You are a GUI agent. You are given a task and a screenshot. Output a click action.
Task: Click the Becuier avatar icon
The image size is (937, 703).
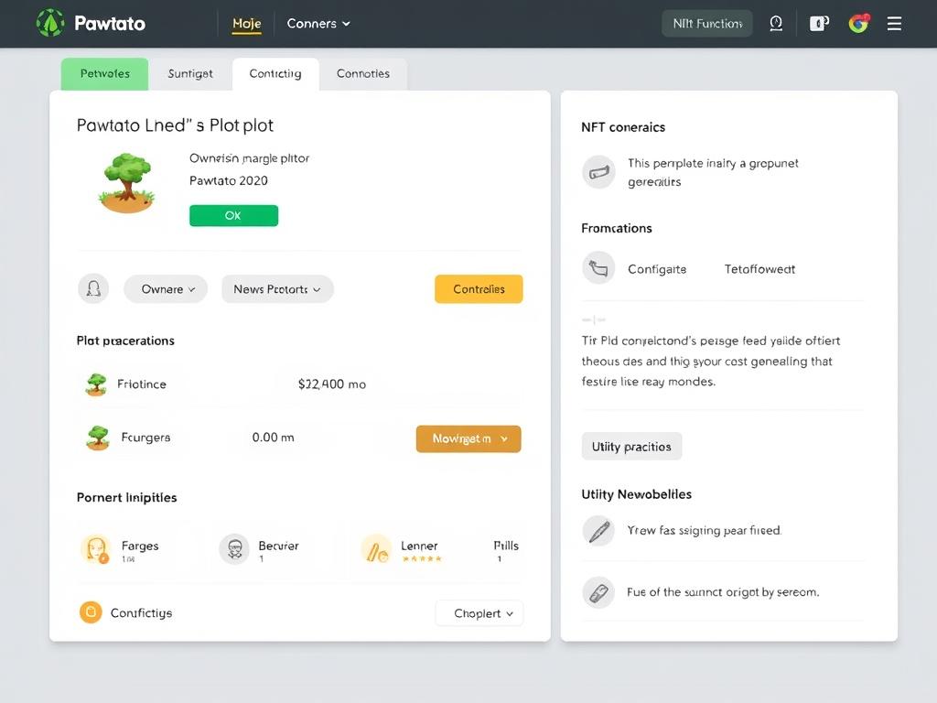coord(234,549)
